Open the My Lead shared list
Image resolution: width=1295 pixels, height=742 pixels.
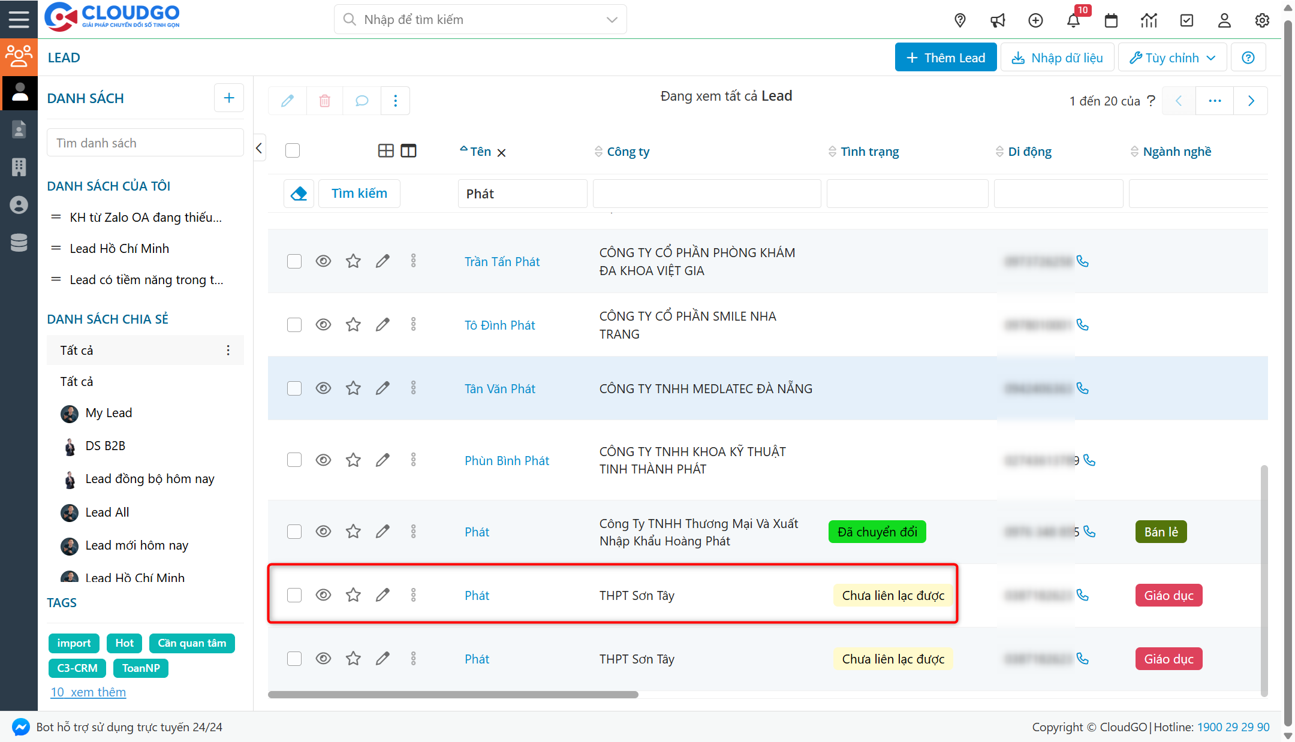point(109,413)
